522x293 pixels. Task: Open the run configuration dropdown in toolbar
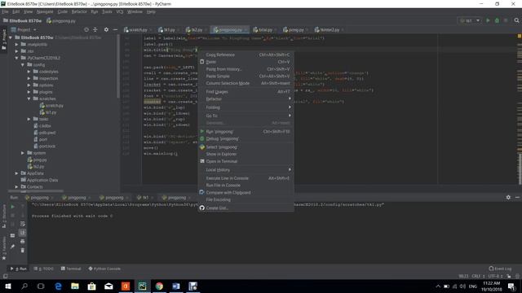click(470, 20)
